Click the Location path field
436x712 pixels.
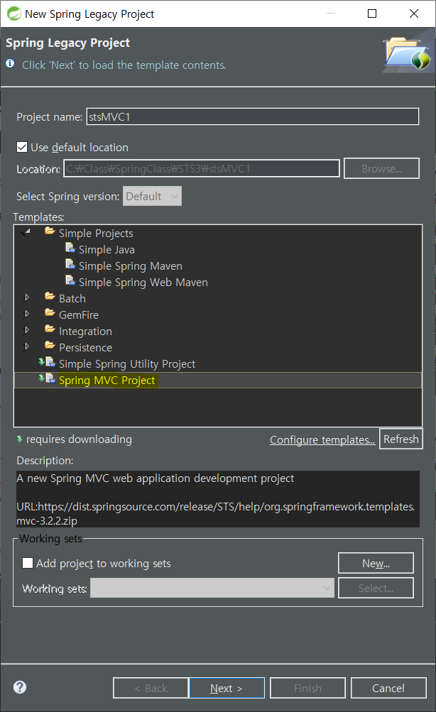click(x=202, y=168)
